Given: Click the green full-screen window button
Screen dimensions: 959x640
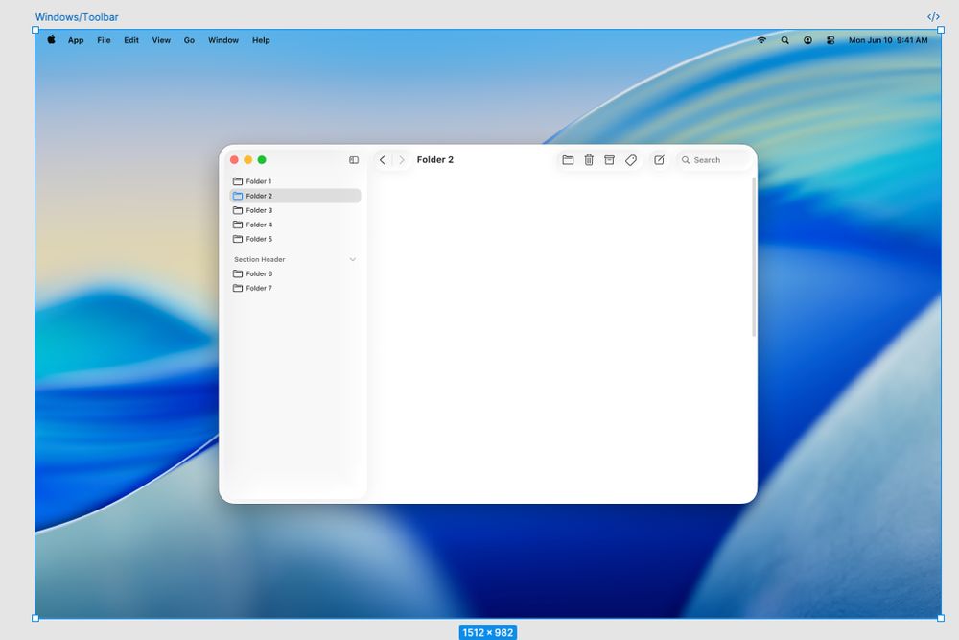Looking at the screenshot, I should click(x=262, y=159).
